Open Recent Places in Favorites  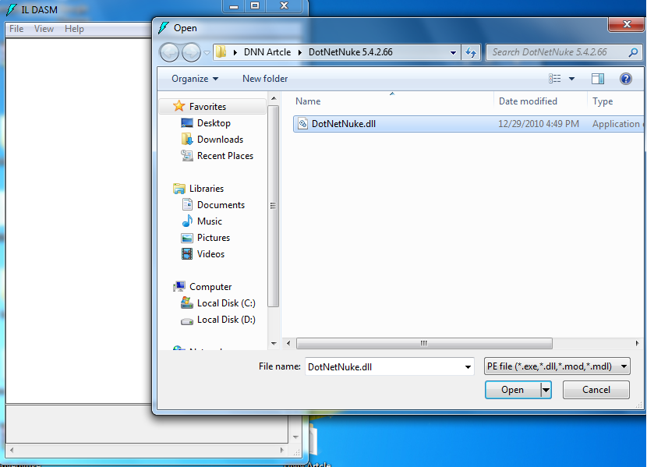coord(225,156)
